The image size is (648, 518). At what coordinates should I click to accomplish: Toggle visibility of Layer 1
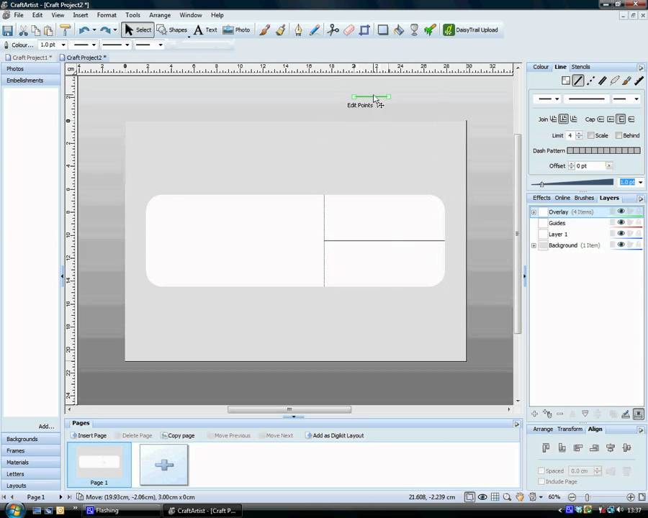tap(621, 233)
